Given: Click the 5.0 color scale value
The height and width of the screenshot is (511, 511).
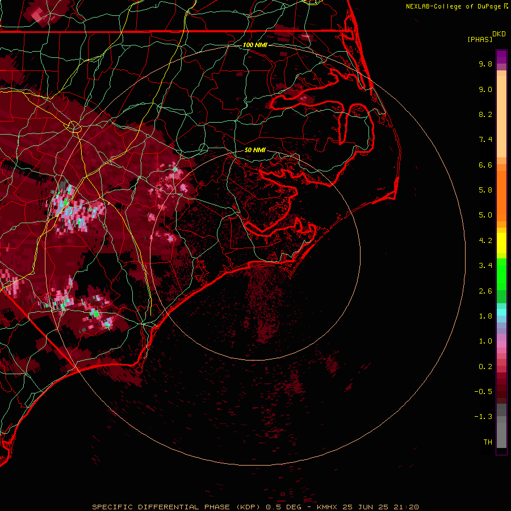Looking at the screenshot, I should click(x=485, y=215).
